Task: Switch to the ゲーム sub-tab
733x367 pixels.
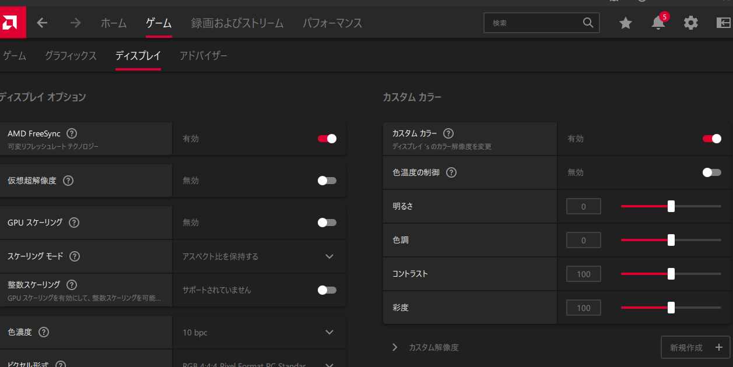Action: (15, 56)
